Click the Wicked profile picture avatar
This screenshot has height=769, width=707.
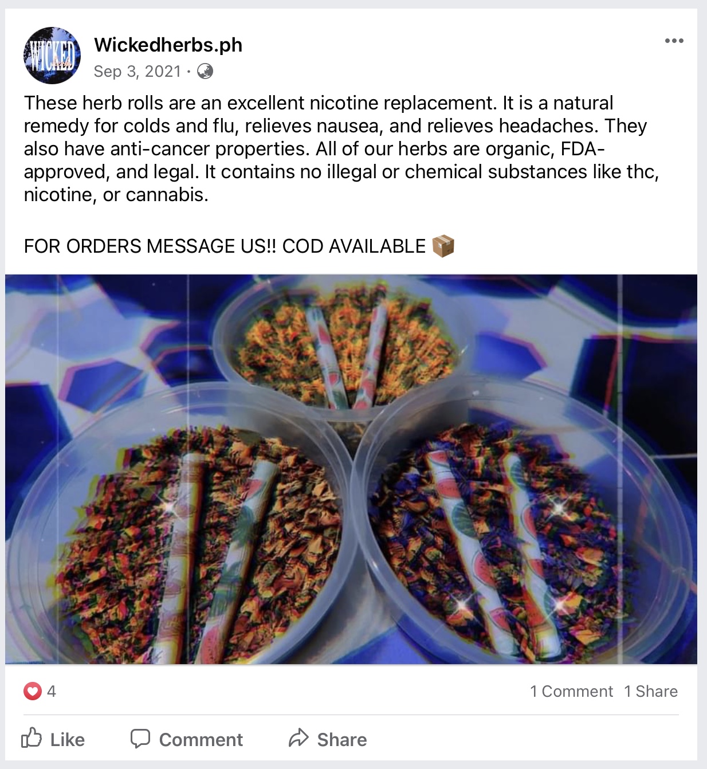coord(52,56)
